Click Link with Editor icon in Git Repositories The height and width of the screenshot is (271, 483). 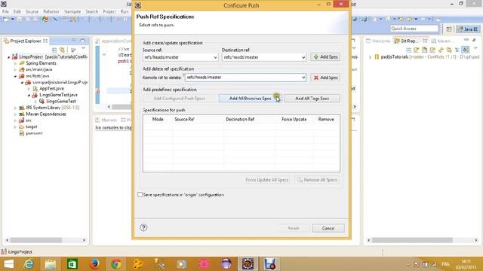[x=449, y=50]
